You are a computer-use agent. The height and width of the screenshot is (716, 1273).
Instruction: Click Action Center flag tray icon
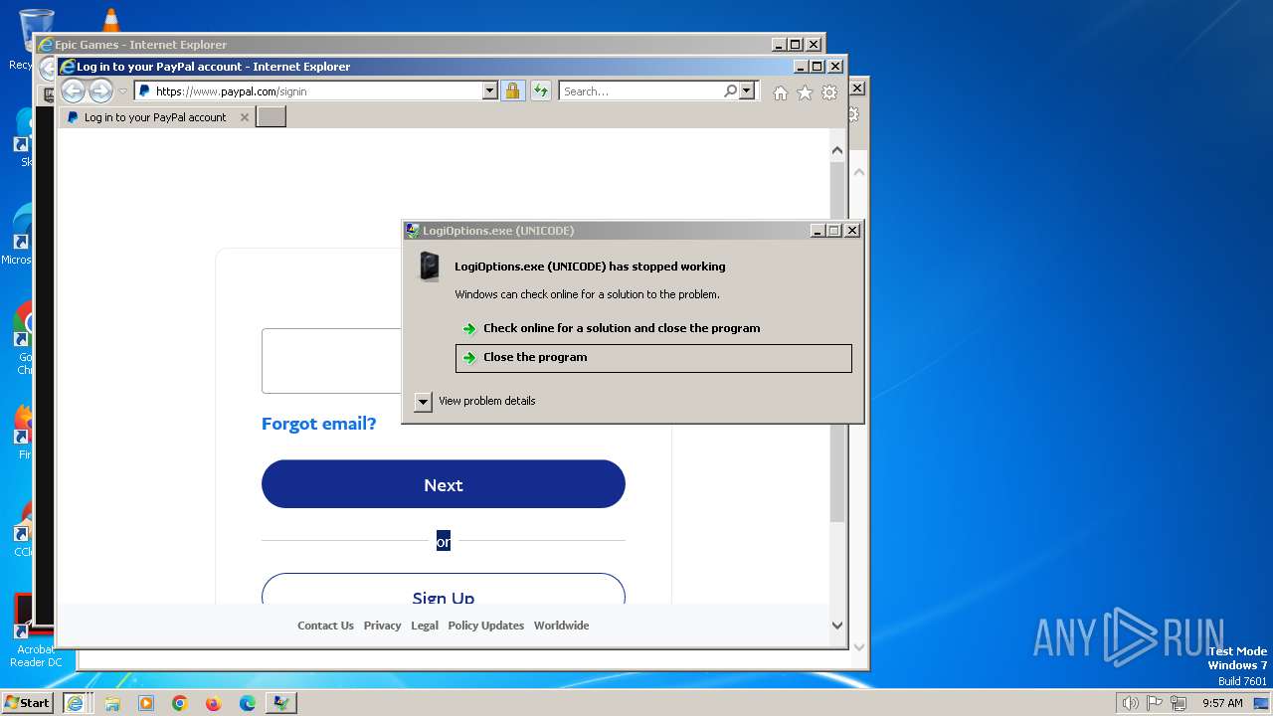pos(1155,703)
